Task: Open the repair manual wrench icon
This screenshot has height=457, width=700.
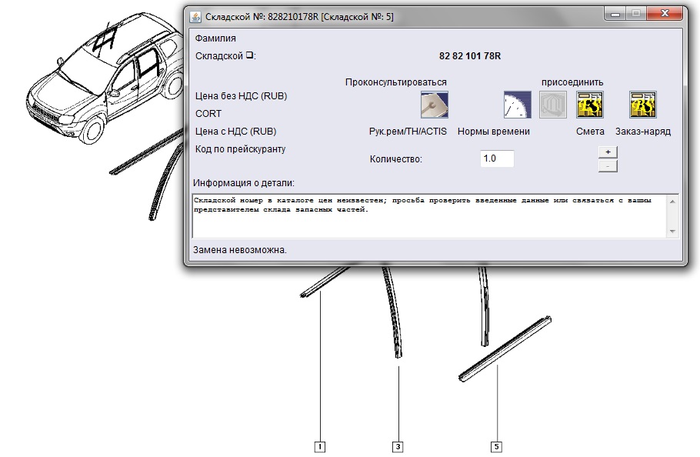Action: pyautogui.click(x=435, y=104)
